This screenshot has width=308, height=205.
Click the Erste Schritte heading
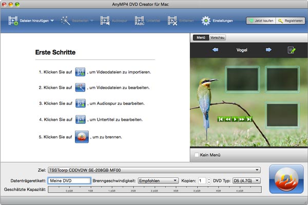tap(55, 52)
